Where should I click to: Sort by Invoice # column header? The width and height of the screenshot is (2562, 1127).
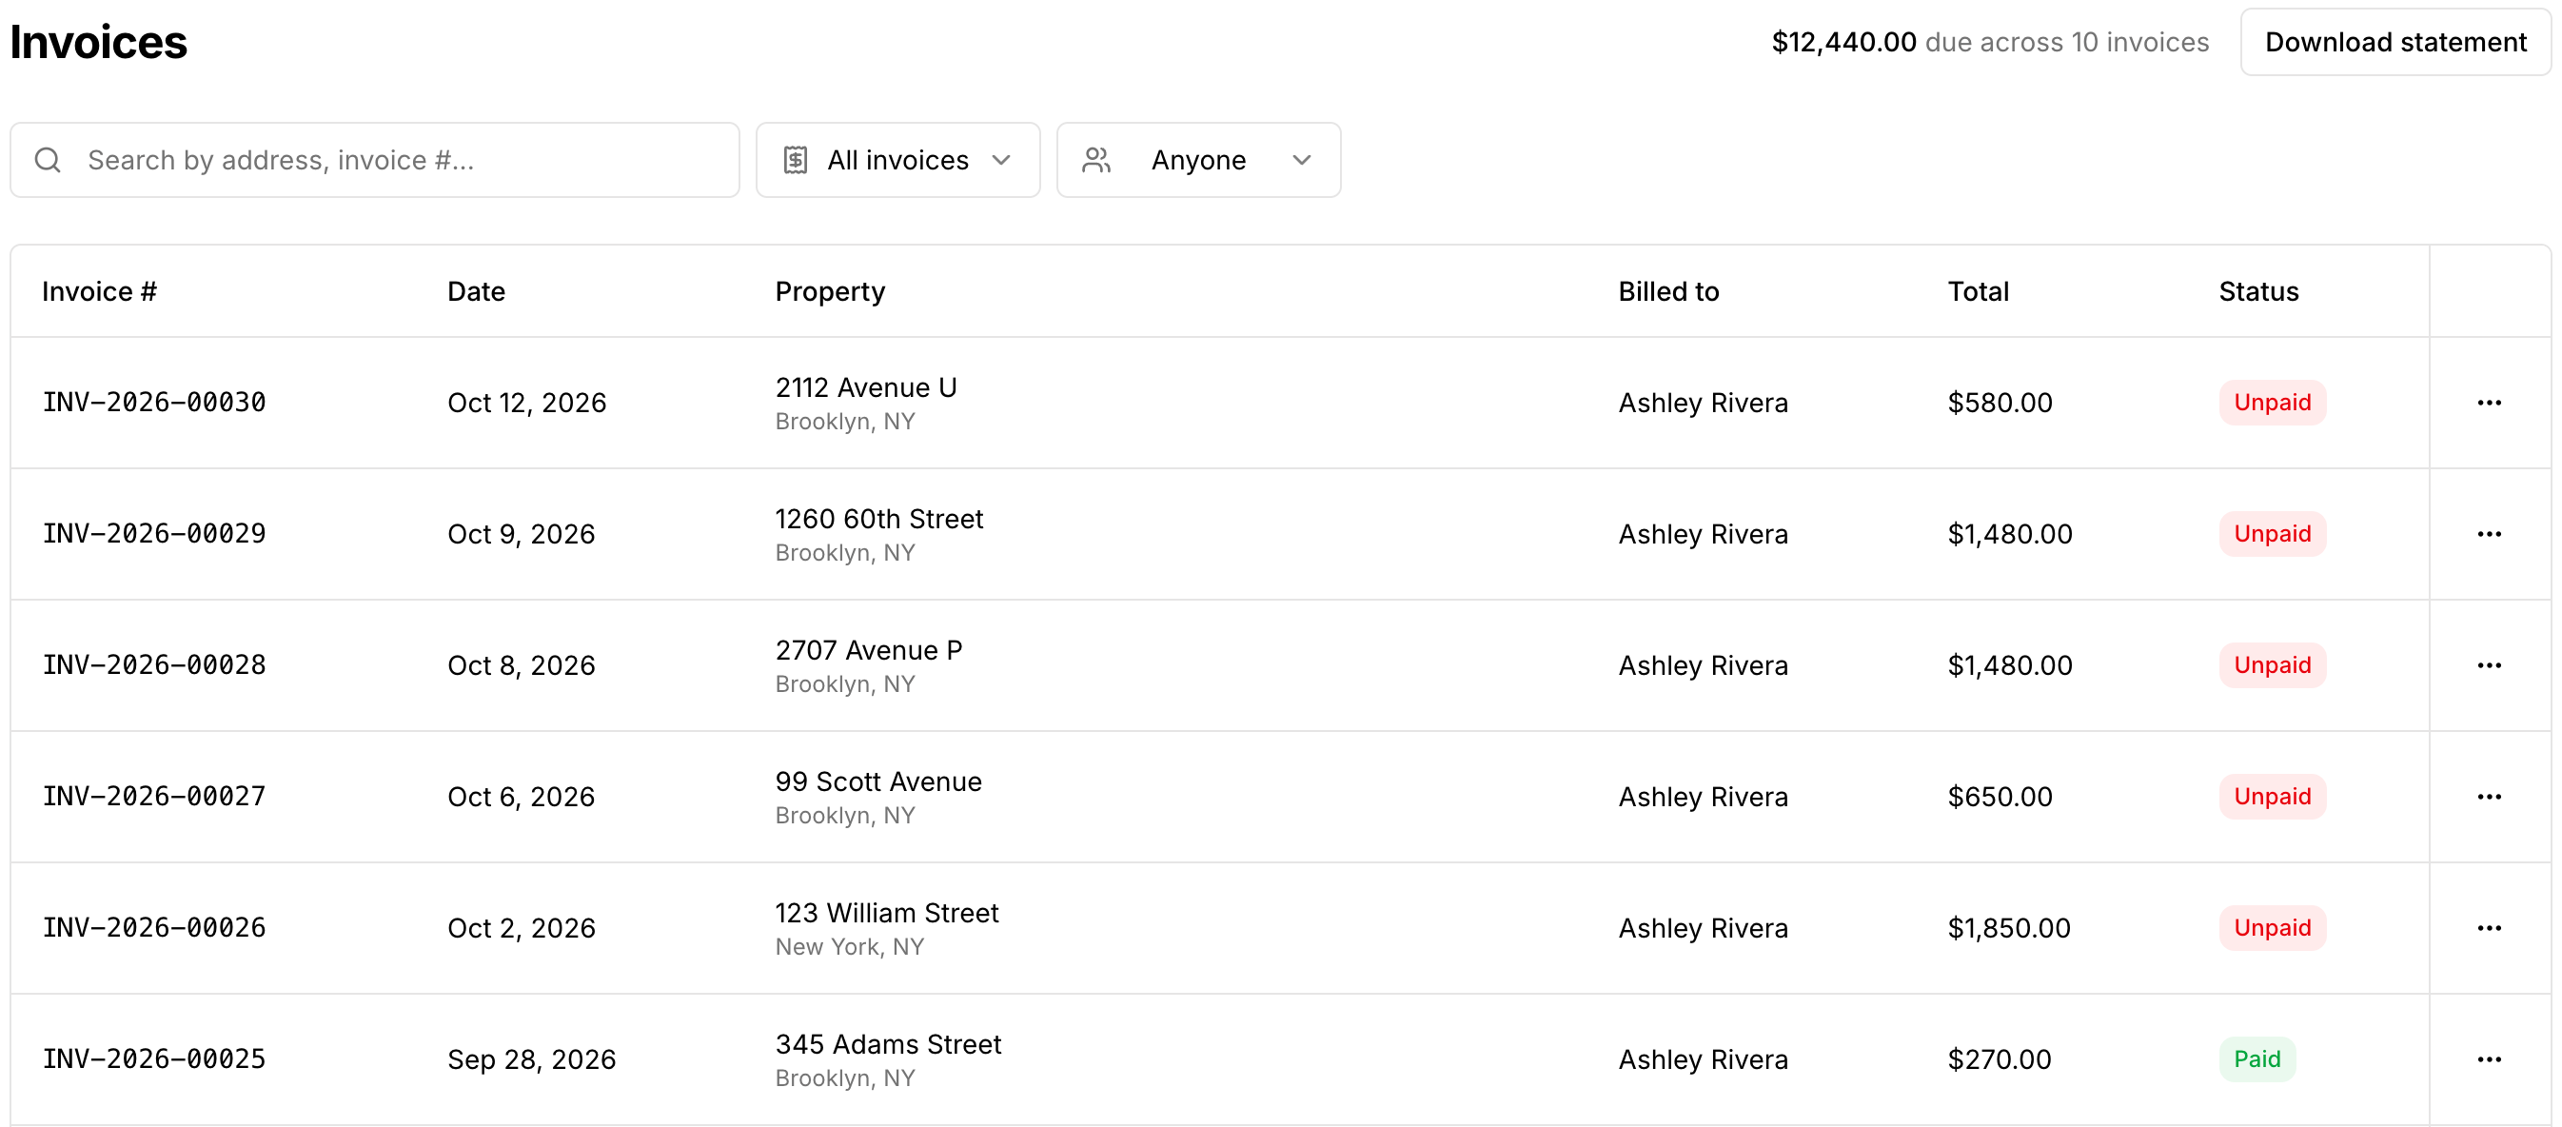[x=100, y=291]
